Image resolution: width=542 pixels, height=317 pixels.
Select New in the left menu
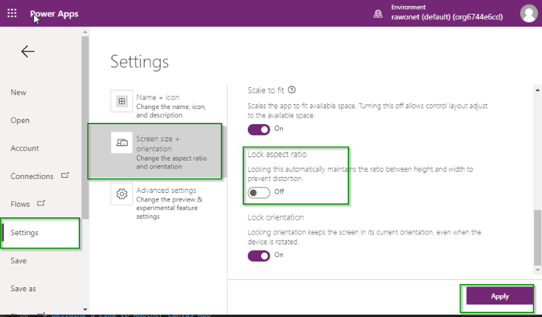[x=19, y=92]
